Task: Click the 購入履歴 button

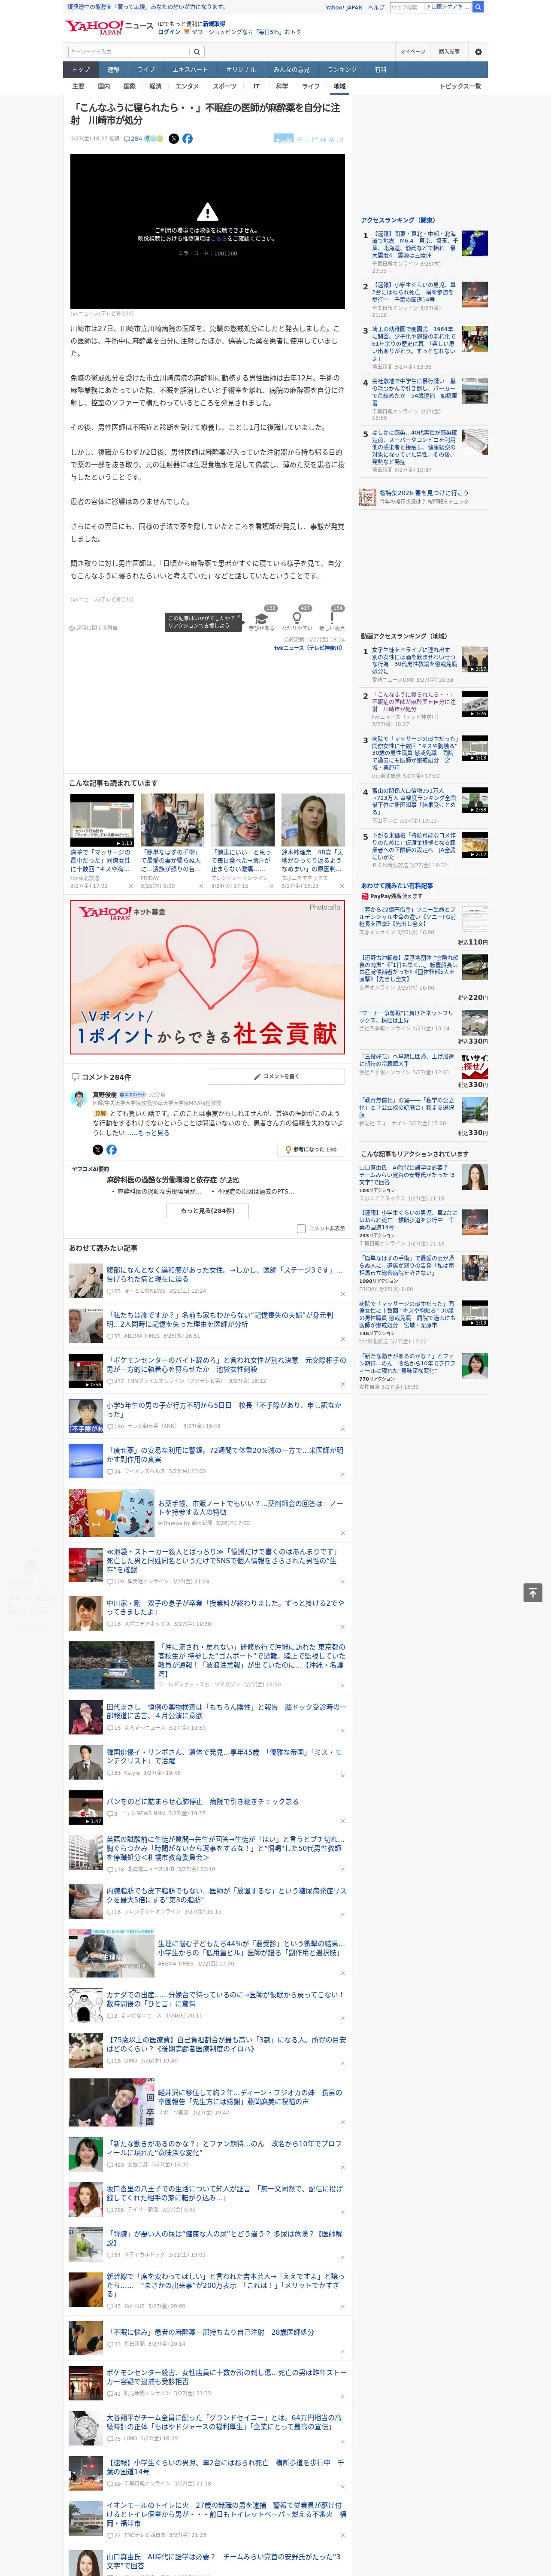Action: click(x=449, y=52)
